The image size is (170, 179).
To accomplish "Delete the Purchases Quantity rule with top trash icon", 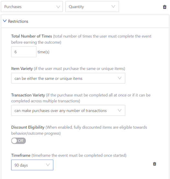I will (165, 7).
